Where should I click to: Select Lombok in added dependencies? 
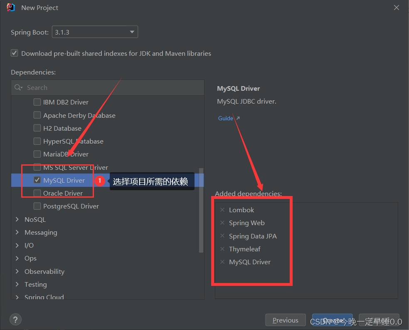[x=241, y=210]
